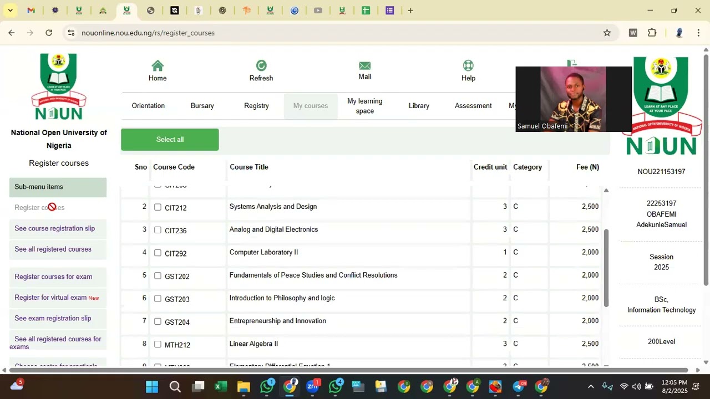Tick the CIT212 course checkbox

[x=158, y=207]
